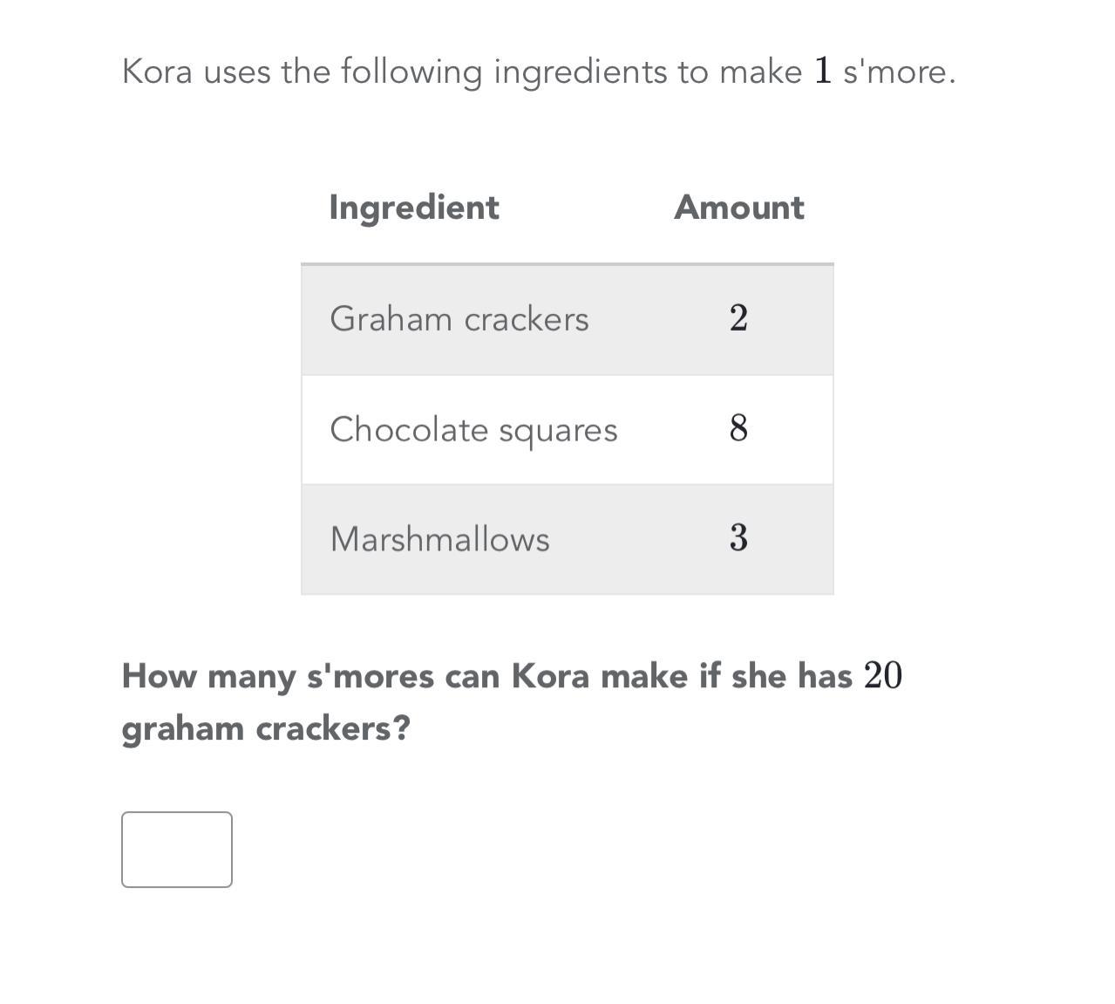Click the word following in the intro sentence
This screenshot has width=1115, height=1004.
(x=411, y=72)
